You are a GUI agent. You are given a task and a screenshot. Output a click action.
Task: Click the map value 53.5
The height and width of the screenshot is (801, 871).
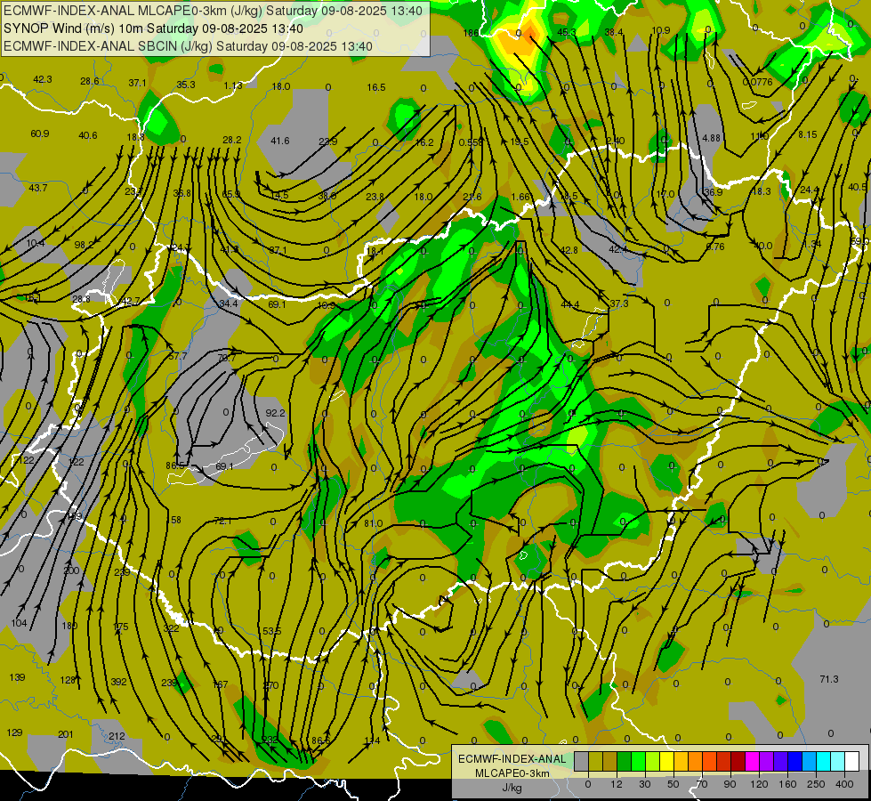click(272, 632)
